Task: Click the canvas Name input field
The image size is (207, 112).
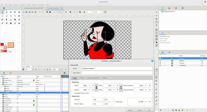Action: point(117,68)
